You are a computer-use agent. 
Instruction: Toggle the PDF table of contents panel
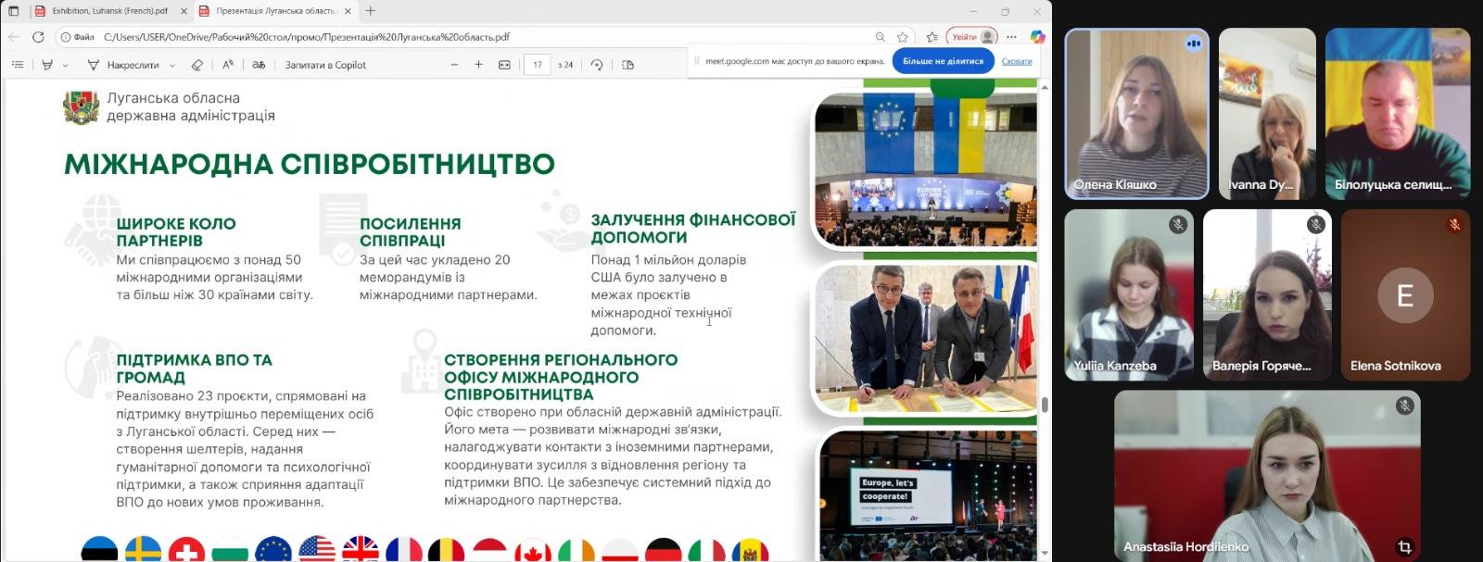pos(18,65)
